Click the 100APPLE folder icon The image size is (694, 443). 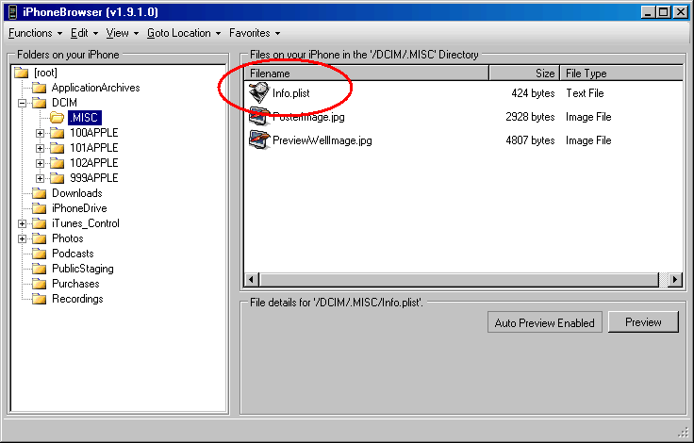coord(58,133)
